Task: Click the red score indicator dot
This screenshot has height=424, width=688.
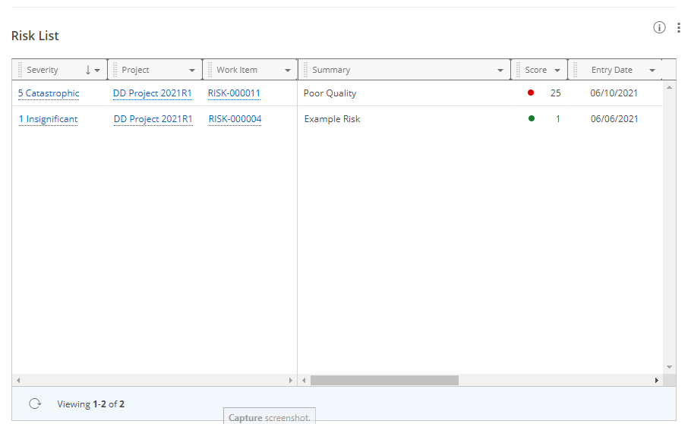Action: [531, 93]
